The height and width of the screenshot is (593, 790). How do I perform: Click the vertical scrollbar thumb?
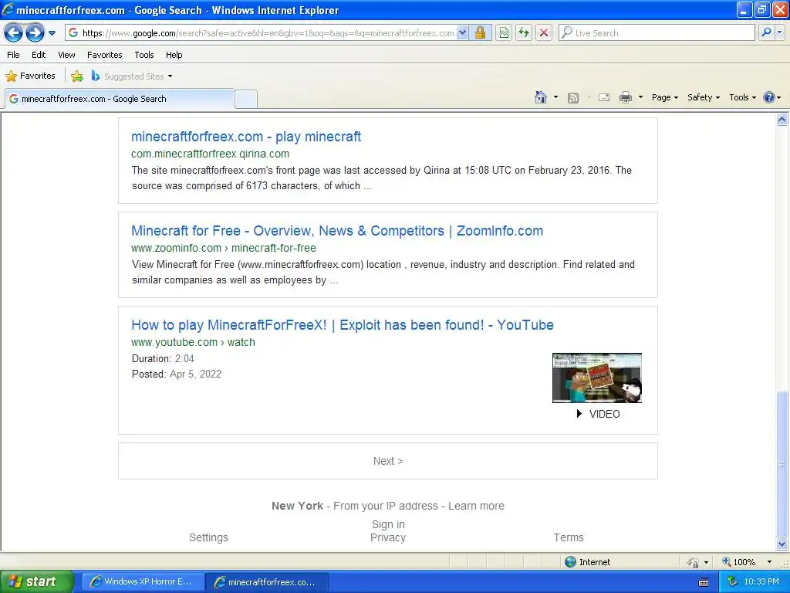pos(782,464)
